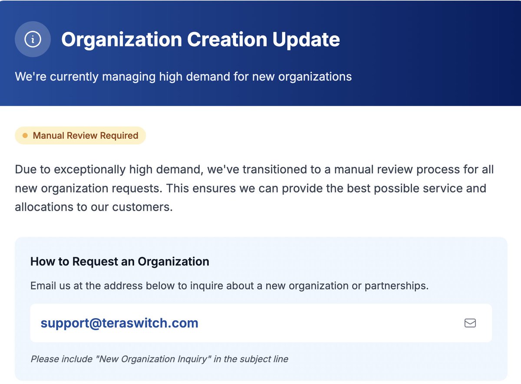This screenshot has height=384, width=521.
Task: Click the "New Organization Inquiry" subject line note
Action: click(159, 359)
